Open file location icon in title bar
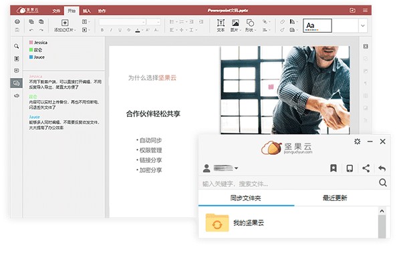Screen dimensions: 401x253 [x=352, y=10]
